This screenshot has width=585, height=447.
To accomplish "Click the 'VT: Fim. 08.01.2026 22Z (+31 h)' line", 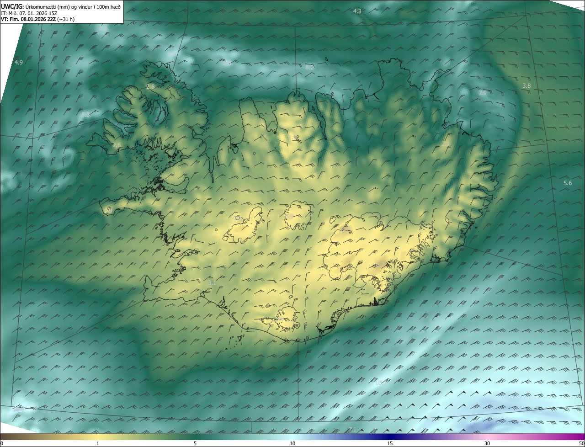I will tap(38, 19).
